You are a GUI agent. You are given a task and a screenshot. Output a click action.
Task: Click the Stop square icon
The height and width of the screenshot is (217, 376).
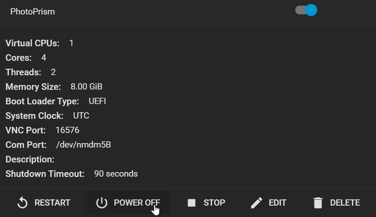(x=191, y=202)
